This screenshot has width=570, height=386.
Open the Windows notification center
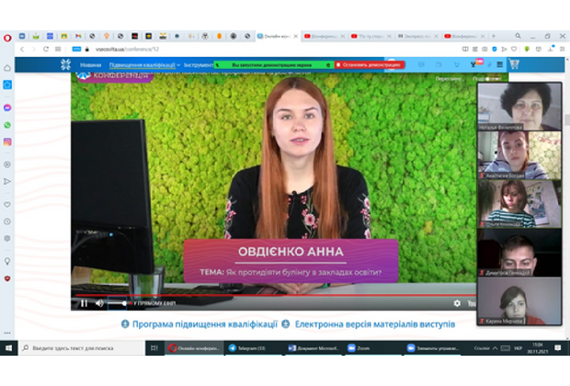(x=558, y=348)
